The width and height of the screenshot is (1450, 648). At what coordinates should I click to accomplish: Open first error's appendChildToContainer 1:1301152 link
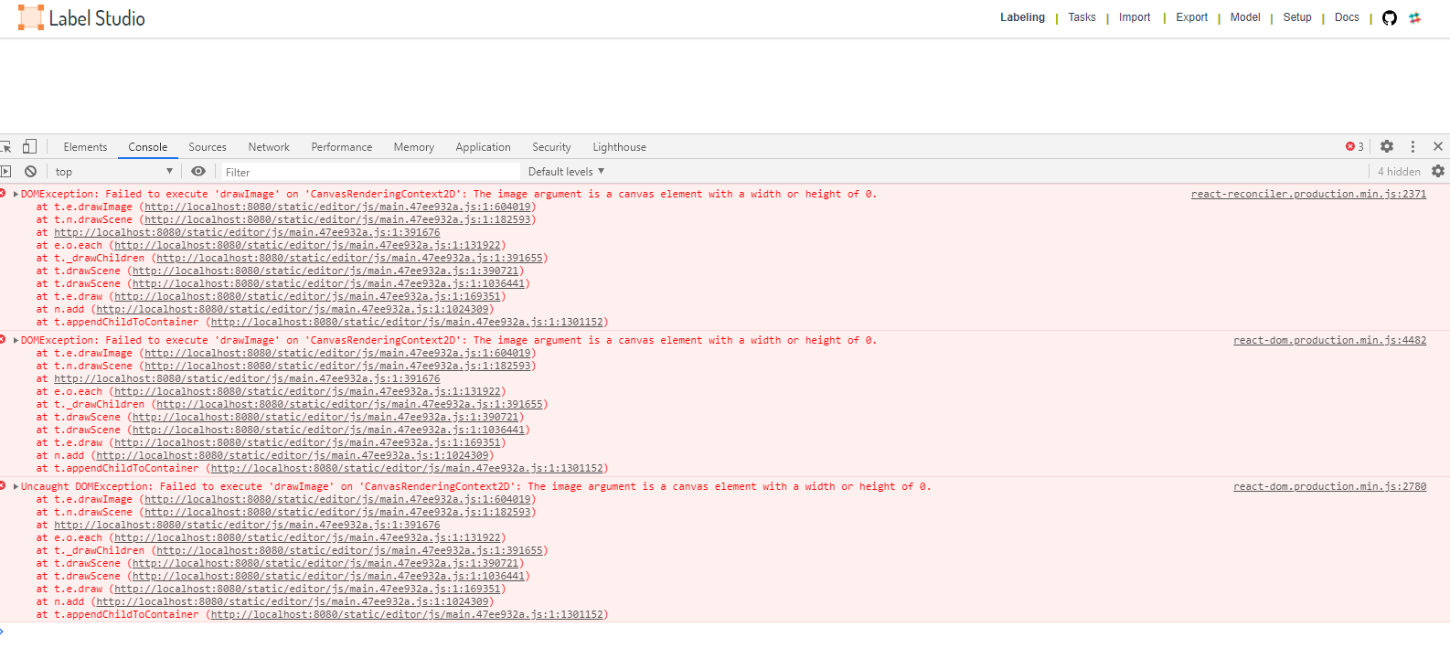407,322
